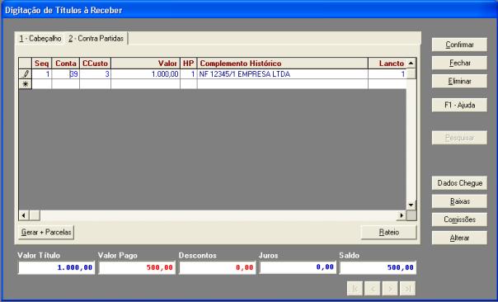
Task: Click the Lancto cell of row 1
Action: (388, 74)
